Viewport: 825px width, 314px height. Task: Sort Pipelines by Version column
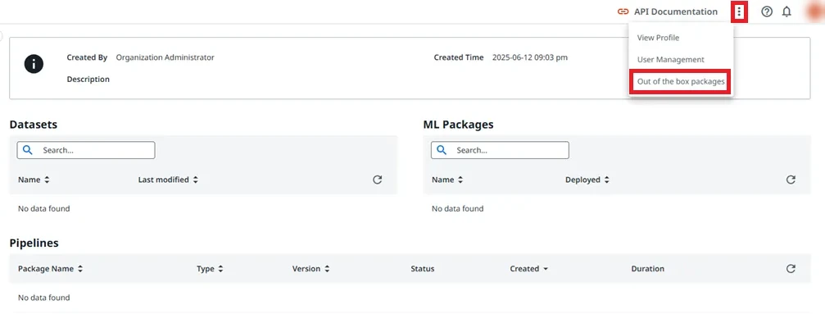(311, 269)
